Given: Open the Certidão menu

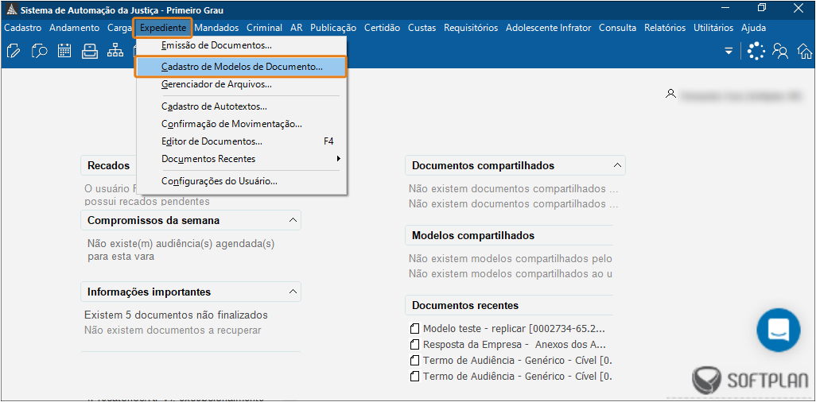Looking at the screenshot, I should pyautogui.click(x=383, y=28).
